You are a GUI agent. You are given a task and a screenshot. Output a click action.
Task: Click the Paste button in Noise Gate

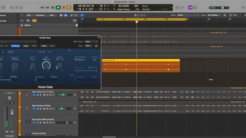[34, 46]
